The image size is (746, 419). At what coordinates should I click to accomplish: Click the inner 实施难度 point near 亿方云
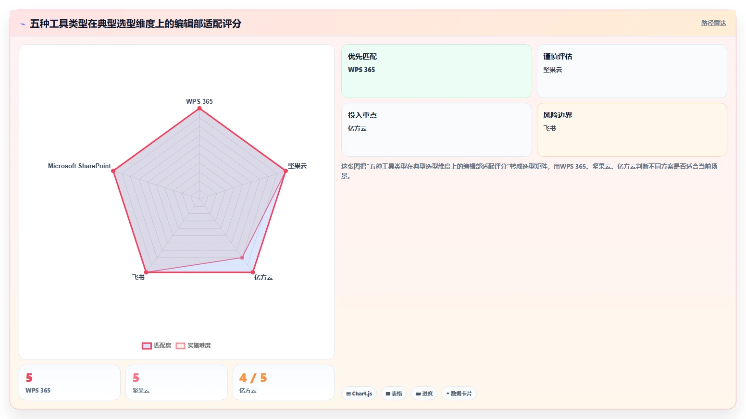tap(242, 258)
